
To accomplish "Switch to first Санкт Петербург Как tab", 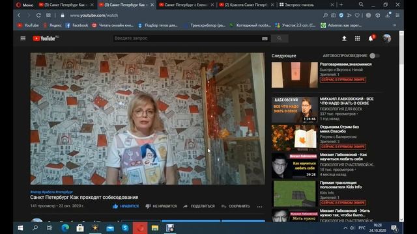I will coord(66,5).
